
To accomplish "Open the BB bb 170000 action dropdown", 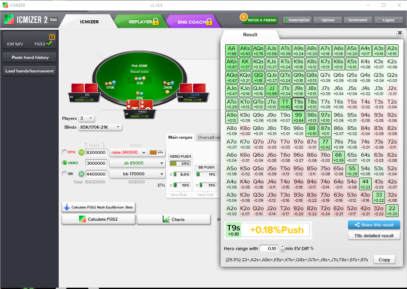I will tap(137, 174).
